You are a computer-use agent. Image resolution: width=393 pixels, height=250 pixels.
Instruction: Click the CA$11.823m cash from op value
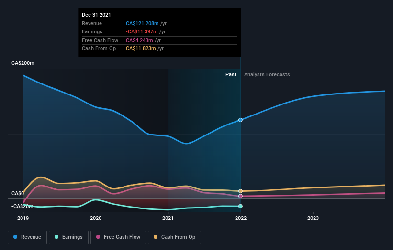pos(141,49)
